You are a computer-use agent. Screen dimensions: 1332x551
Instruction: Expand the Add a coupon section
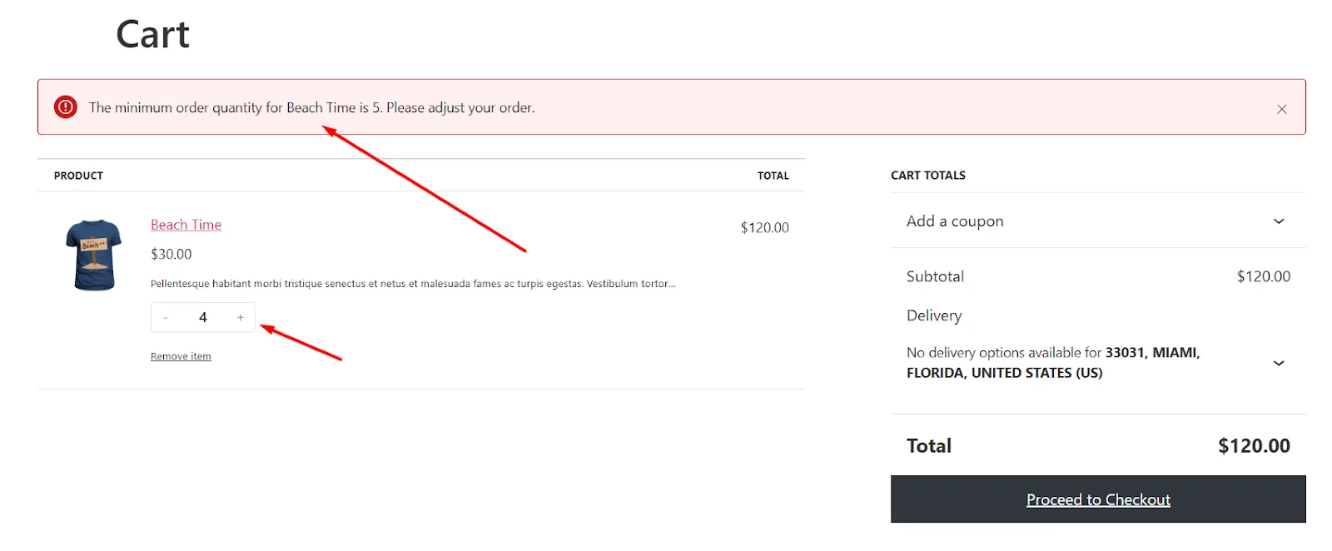point(1097,221)
